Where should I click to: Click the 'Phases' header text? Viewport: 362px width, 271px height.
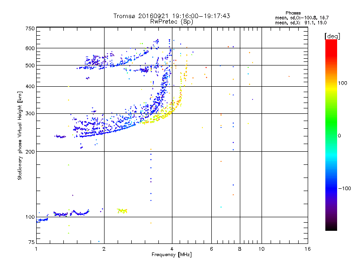(x=293, y=13)
